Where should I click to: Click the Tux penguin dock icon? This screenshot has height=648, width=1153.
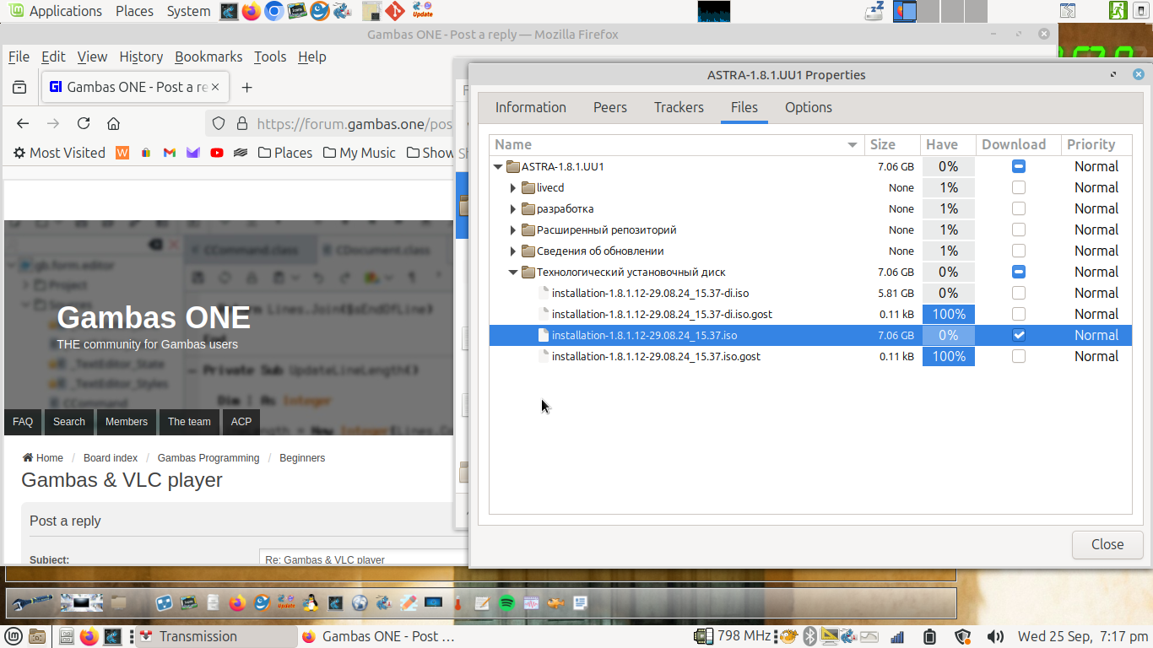click(x=311, y=603)
